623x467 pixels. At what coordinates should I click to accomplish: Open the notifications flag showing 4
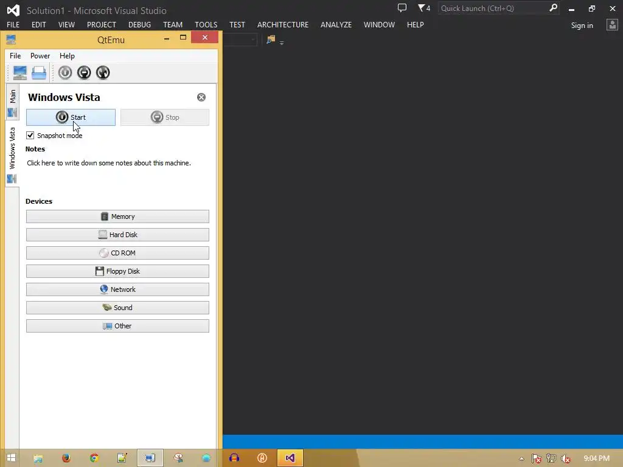[x=424, y=7]
